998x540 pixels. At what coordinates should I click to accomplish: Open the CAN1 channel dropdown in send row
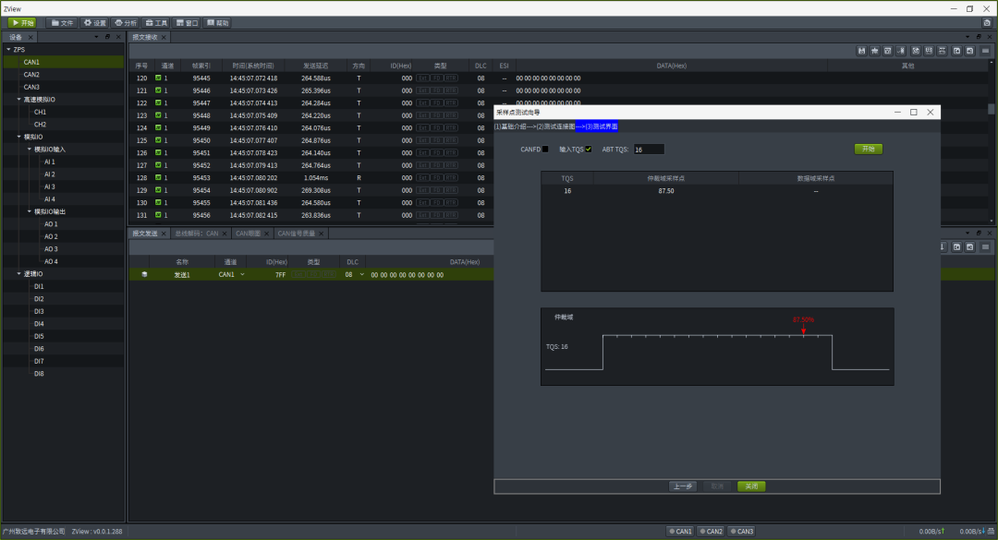click(242, 275)
